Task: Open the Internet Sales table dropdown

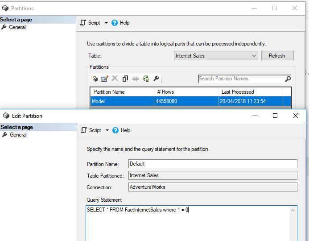Action: point(254,56)
